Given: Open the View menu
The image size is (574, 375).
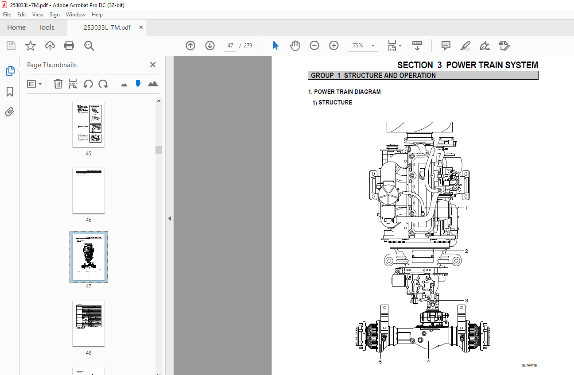Looking at the screenshot, I should [x=38, y=15].
